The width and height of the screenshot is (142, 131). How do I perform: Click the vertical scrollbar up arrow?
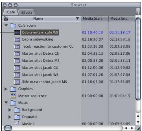tap(138, 116)
